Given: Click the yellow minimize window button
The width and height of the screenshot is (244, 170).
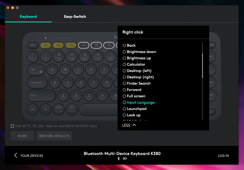Looking at the screenshot, I should (13, 8).
